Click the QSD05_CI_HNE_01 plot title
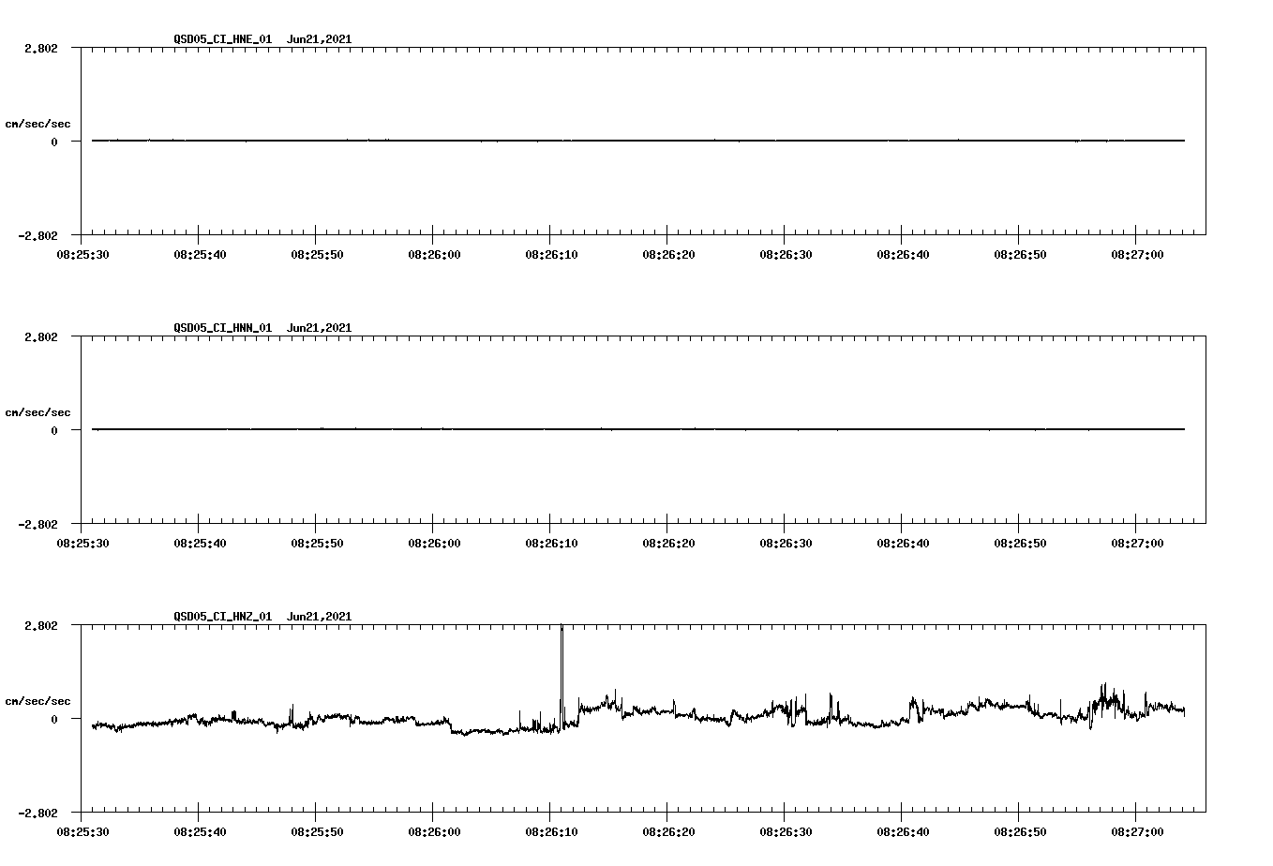The height and width of the screenshot is (866, 1273). (262, 39)
